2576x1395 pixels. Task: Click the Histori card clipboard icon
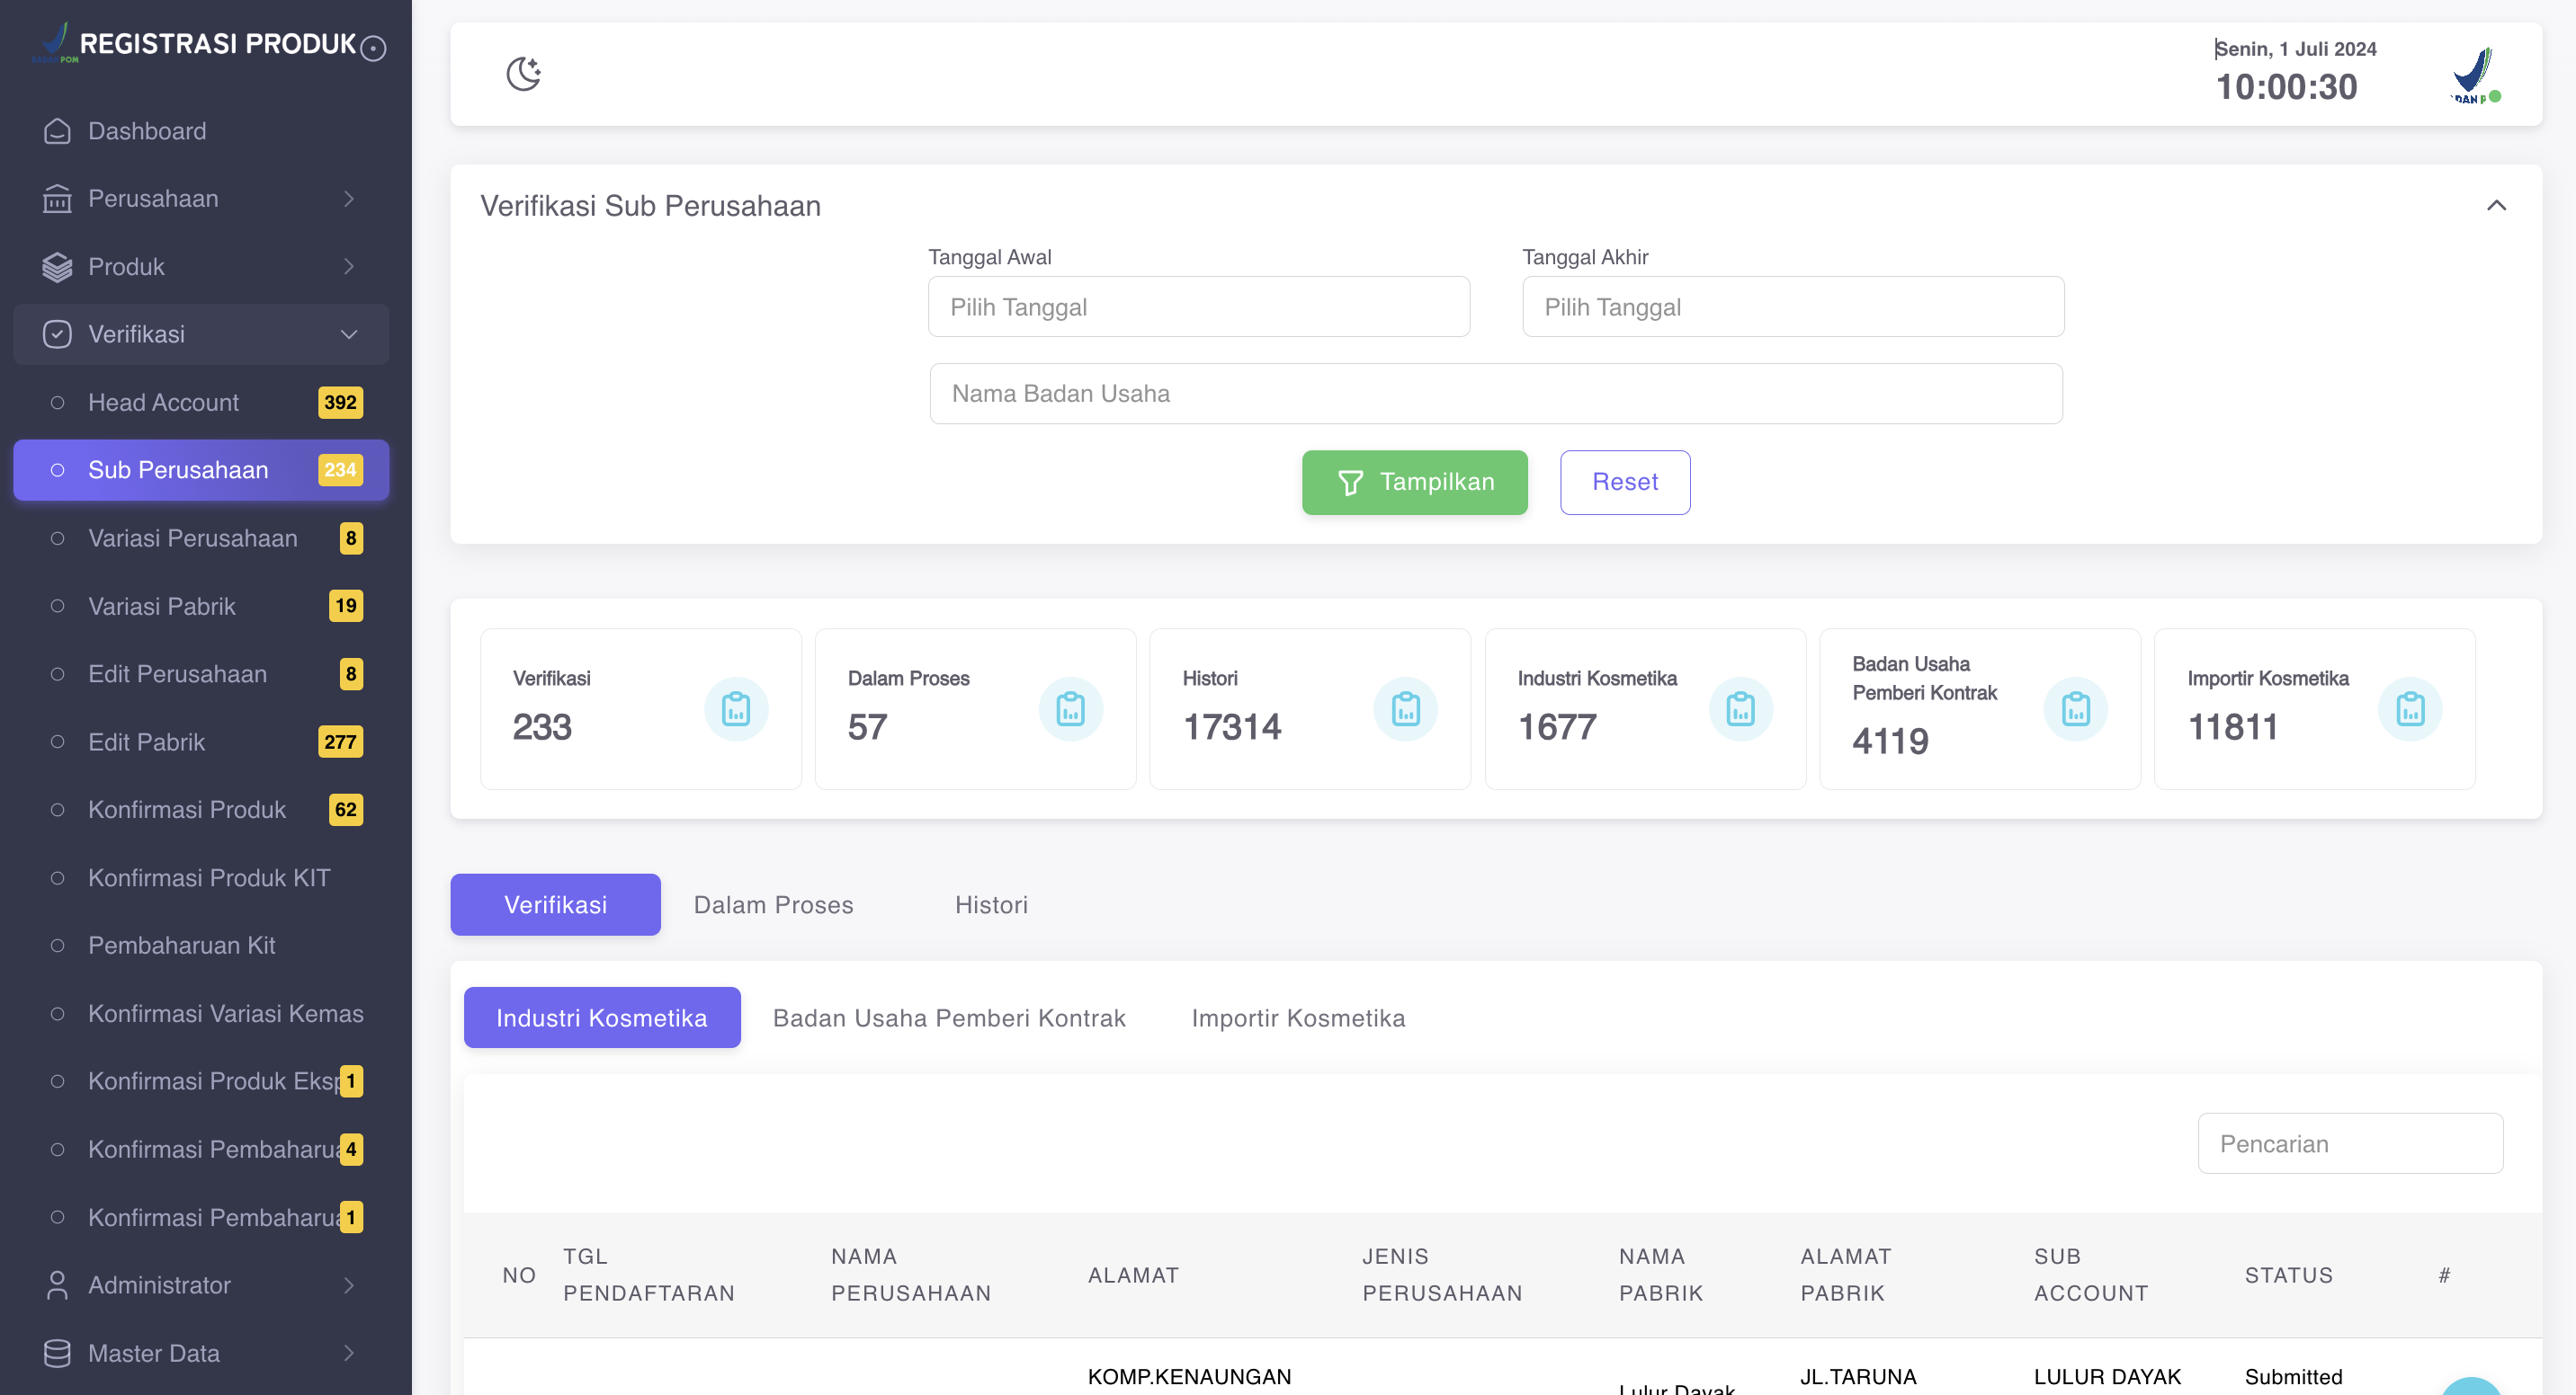[1405, 708]
